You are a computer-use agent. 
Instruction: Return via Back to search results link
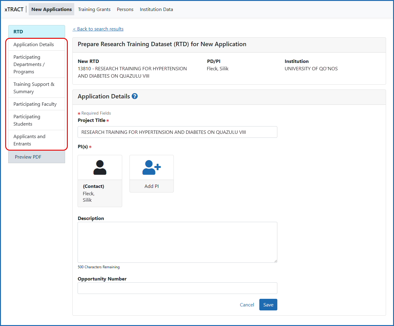[98, 29]
